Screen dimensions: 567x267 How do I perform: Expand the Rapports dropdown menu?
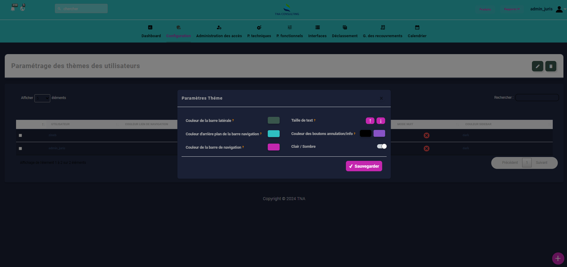coord(512,9)
